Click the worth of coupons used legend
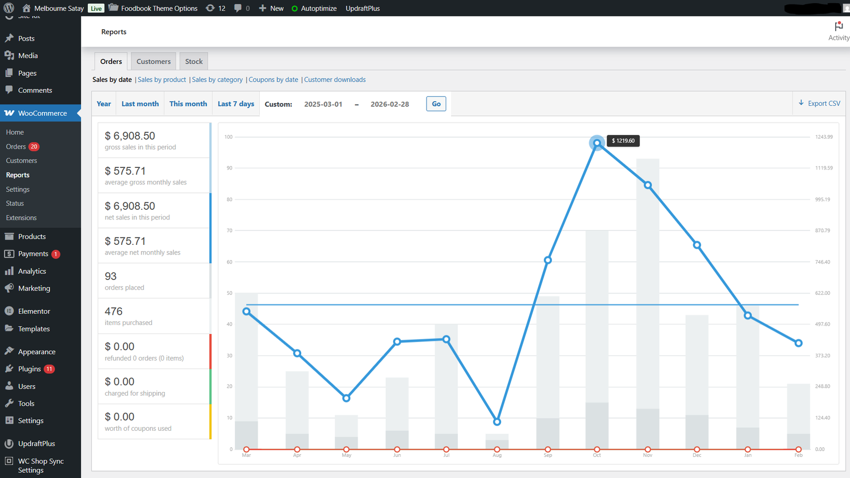 tap(155, 421)
